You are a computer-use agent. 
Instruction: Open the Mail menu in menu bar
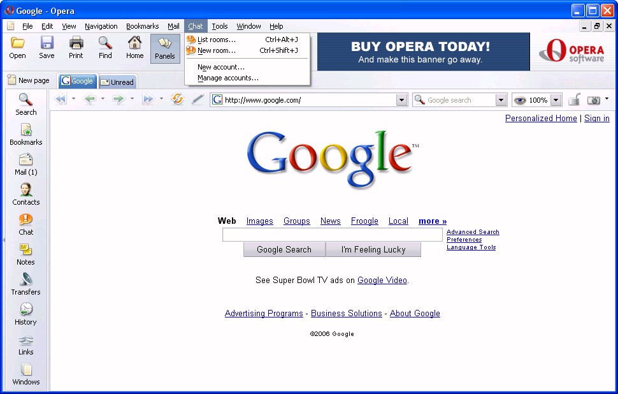coord(173,26)
